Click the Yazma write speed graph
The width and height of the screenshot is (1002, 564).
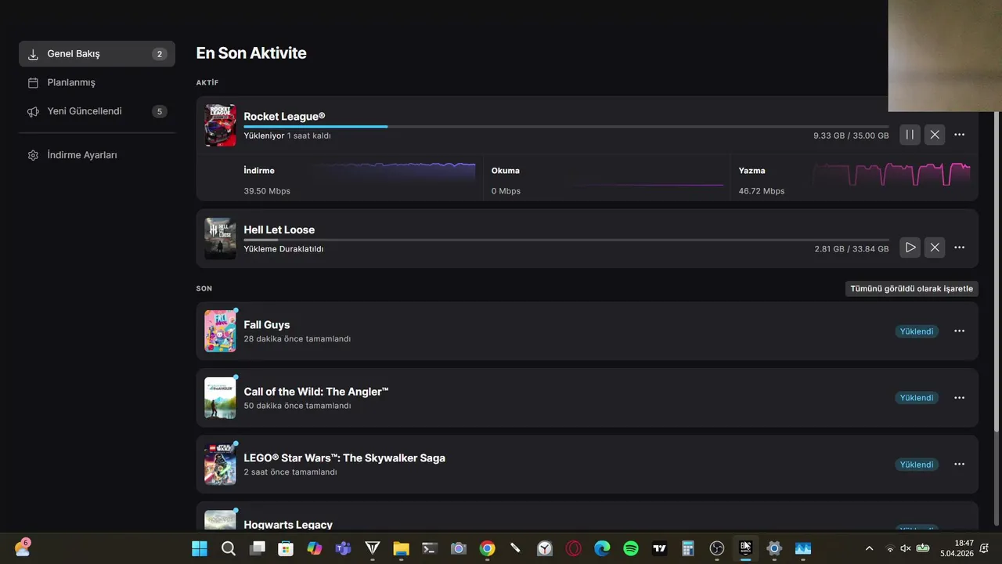click(892, 174)
